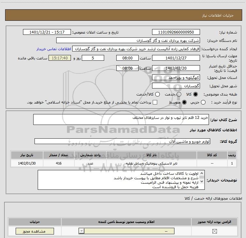Open supplier license status dropdown

coord(127,231)
